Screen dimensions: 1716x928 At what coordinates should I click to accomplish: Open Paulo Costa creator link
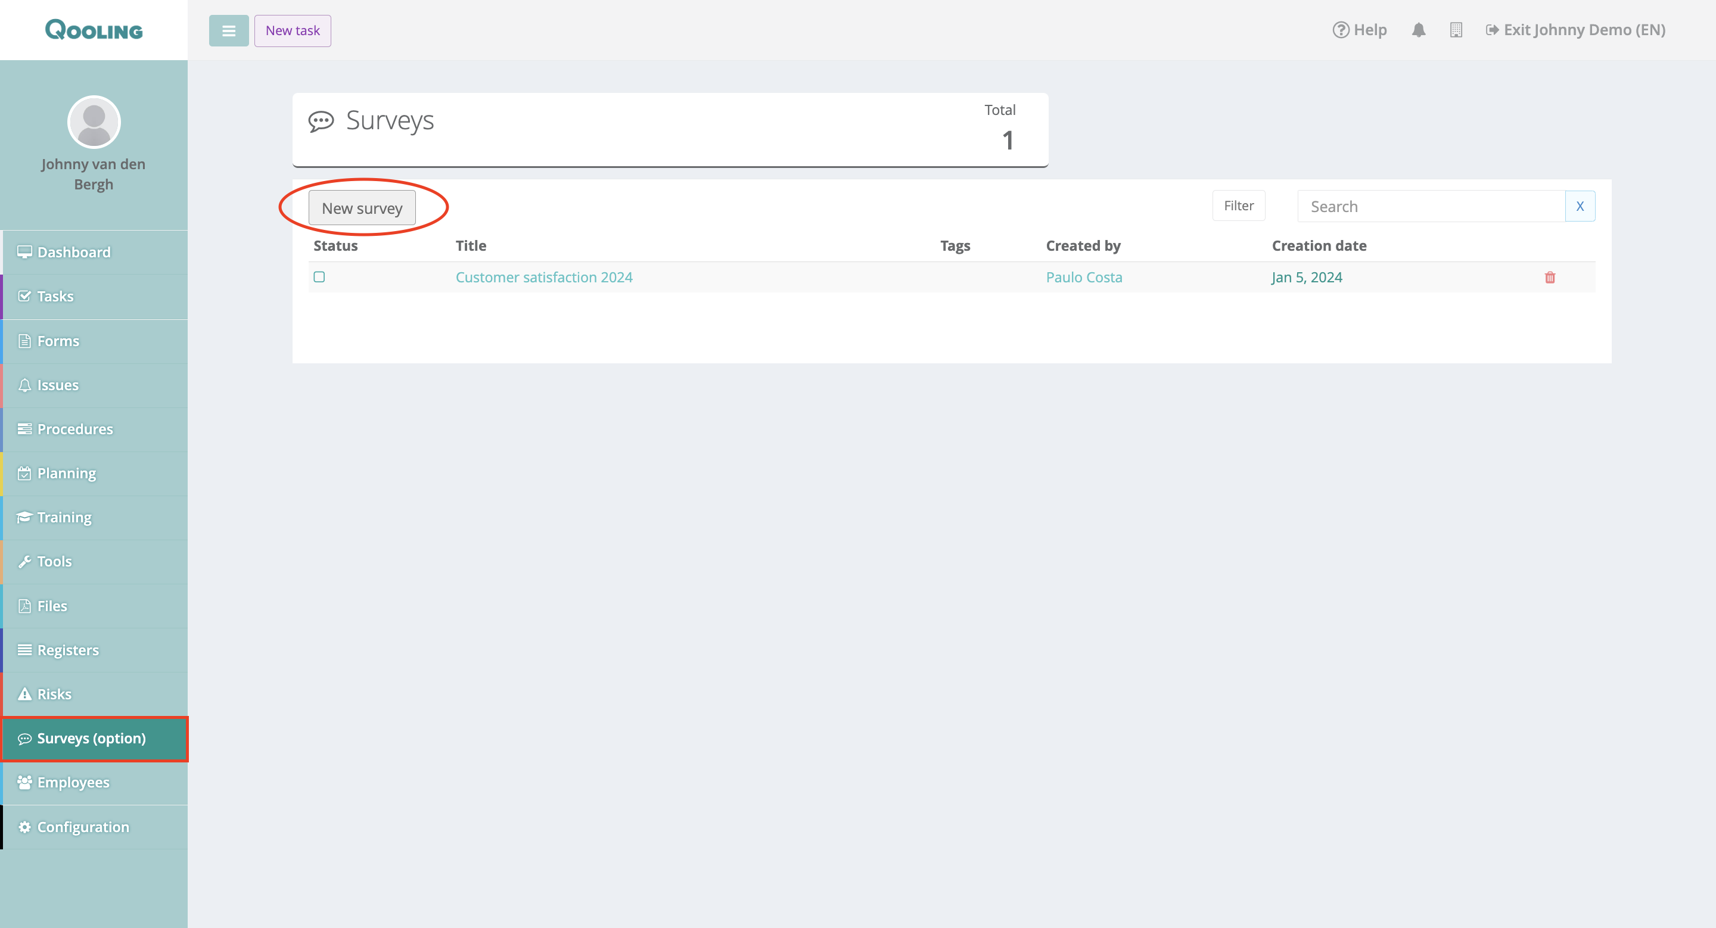[x=1083, y=277]
